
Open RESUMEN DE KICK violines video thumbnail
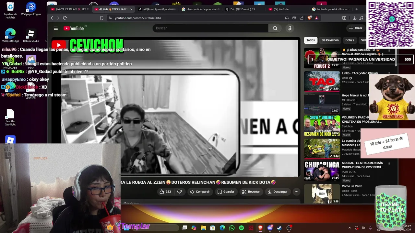pos(322,126)
